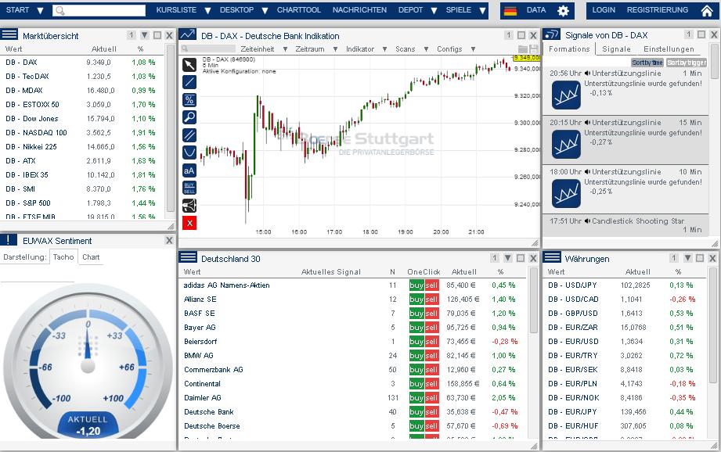Toggle Sort by trigger sorting

686,62
